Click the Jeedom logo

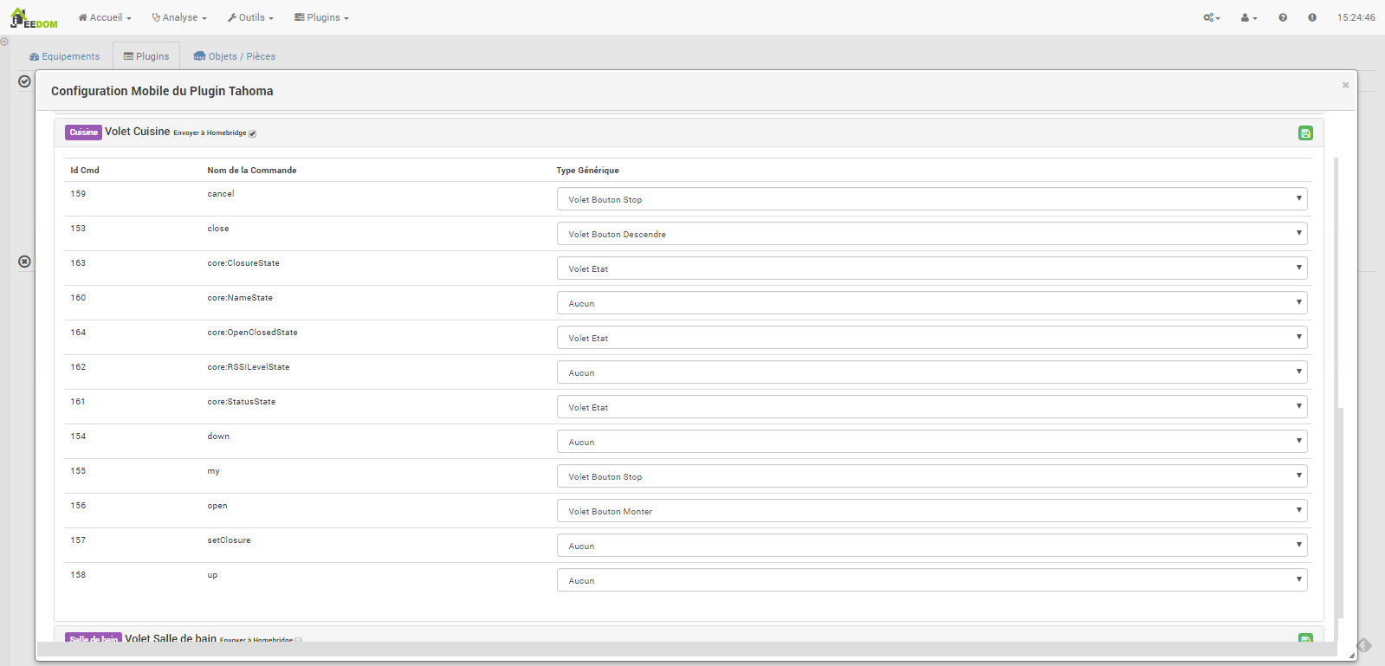click(x=34, y=18)
